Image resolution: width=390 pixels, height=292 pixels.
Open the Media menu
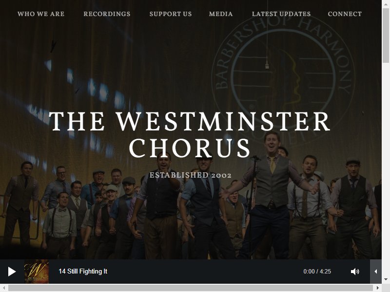[221, 14]
